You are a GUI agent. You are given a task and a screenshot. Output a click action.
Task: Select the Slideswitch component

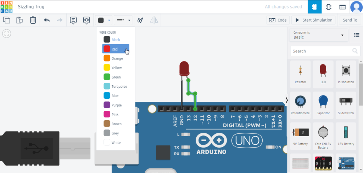tap(346, 105)
